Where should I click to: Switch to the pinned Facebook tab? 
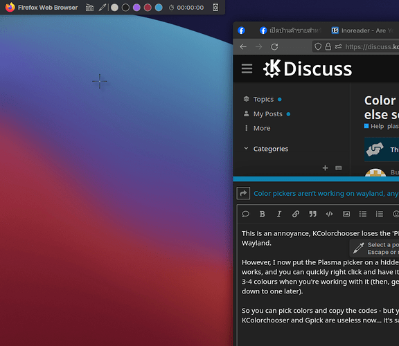point(241,30)
